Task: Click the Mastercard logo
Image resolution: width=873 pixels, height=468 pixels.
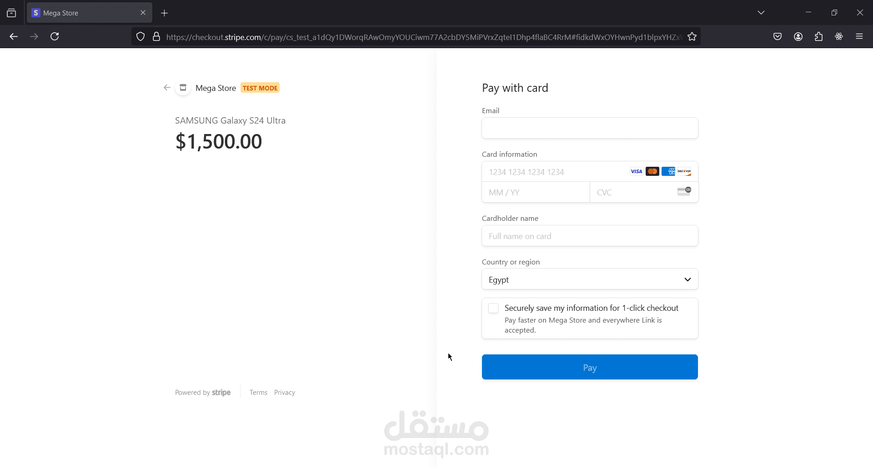Action: (x=652, y=172)
